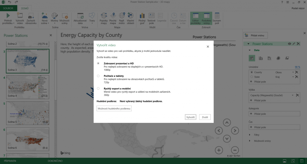Viewport: 307px width, 164px height.
Task: Toggle Power Stations layer visibility eye
Action: point(289,44)
